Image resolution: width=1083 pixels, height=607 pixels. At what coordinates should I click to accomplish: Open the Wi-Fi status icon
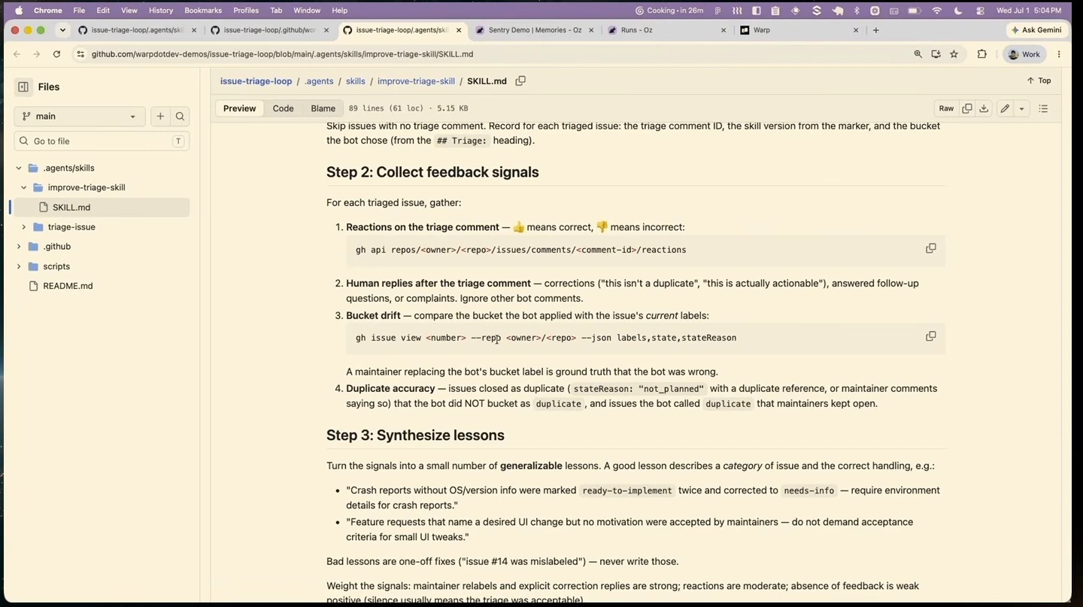click(937, 11)
